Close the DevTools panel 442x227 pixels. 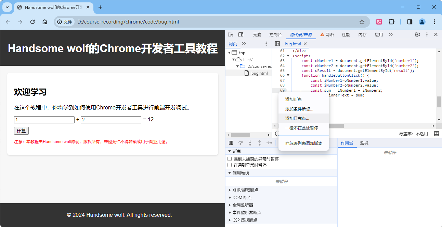(x=436, y=34)
